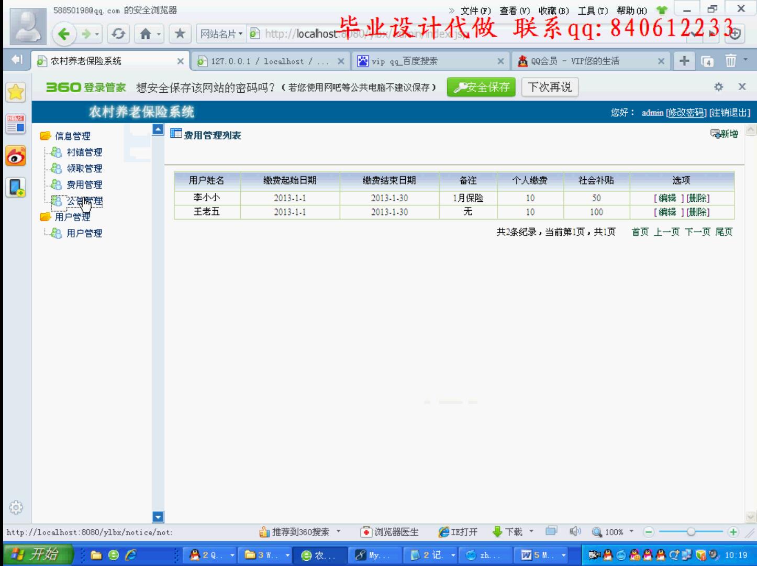Click the zoom-out minus button in status bar
Viewport: 757px width, 566px height.
coord(649,532)
